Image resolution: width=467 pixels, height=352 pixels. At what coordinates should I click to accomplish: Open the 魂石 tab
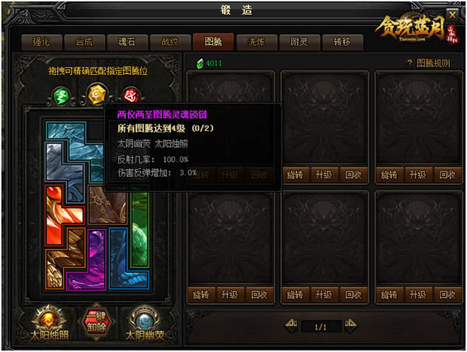coord(127,42)
